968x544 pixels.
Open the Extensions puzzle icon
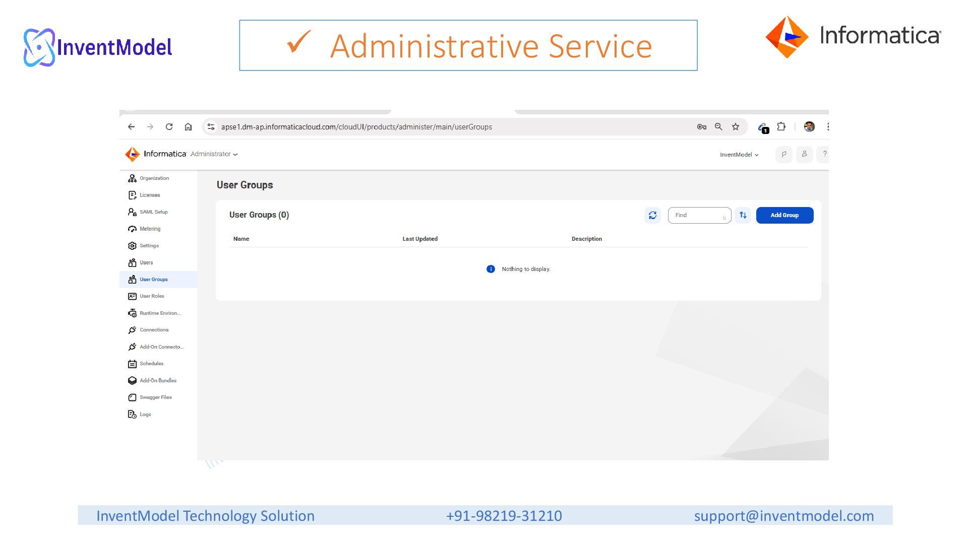pyautogui.click(x=781, y=127)
